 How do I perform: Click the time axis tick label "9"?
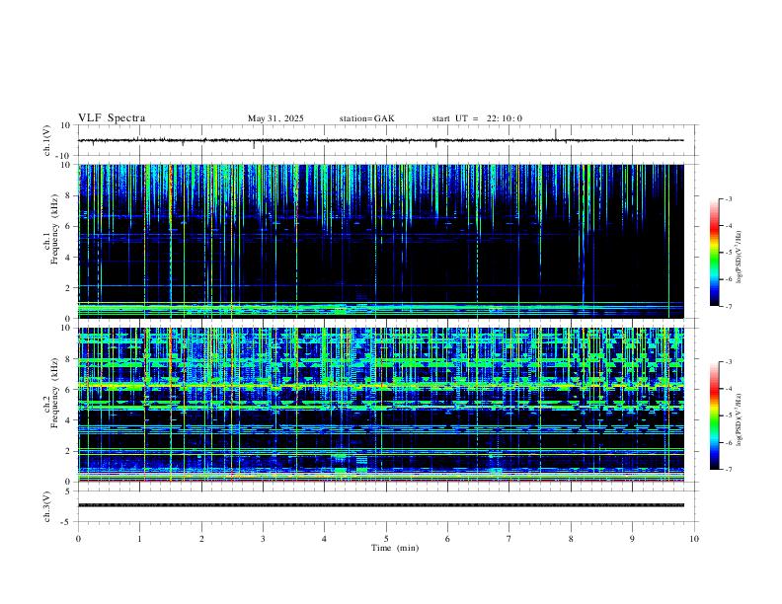[632, 539]
